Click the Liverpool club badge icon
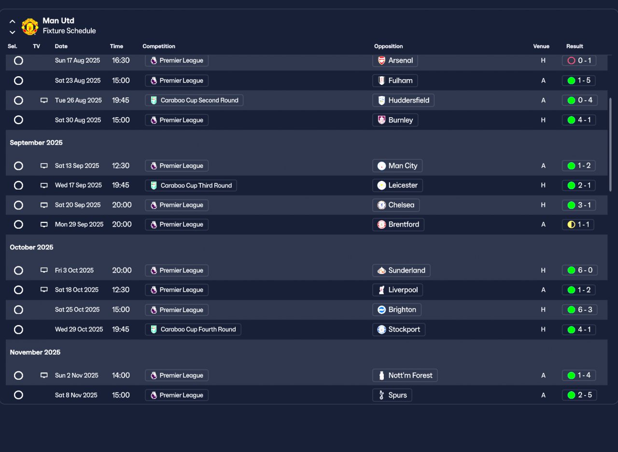 coord(381,290)
